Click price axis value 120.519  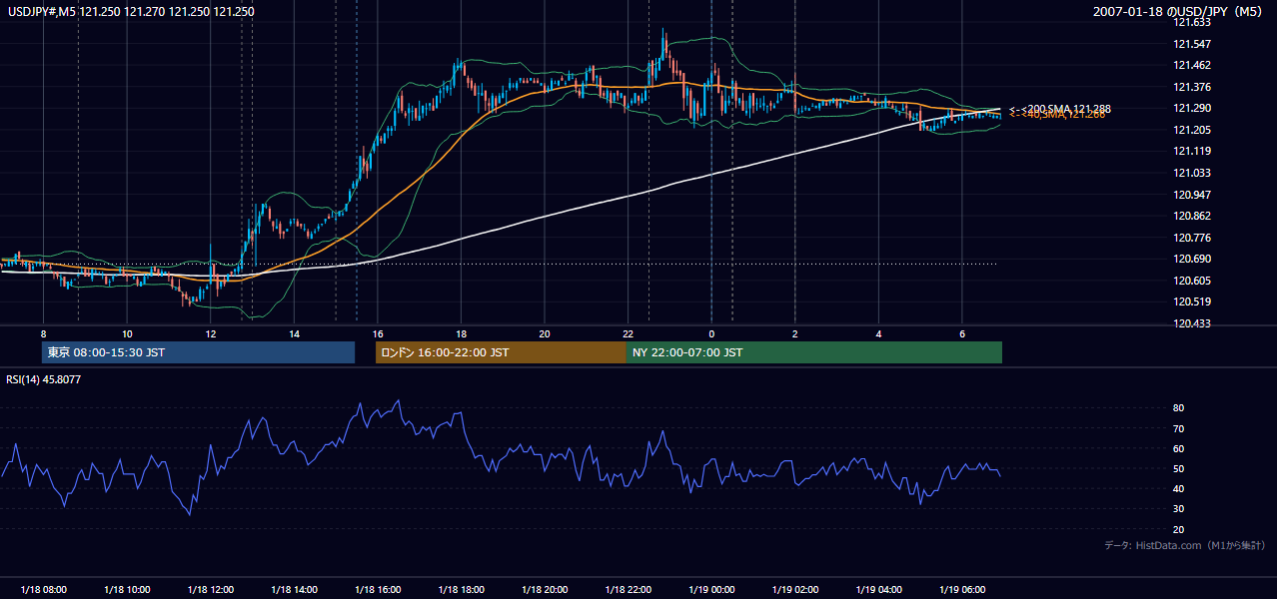click(x=1191, y=301)
